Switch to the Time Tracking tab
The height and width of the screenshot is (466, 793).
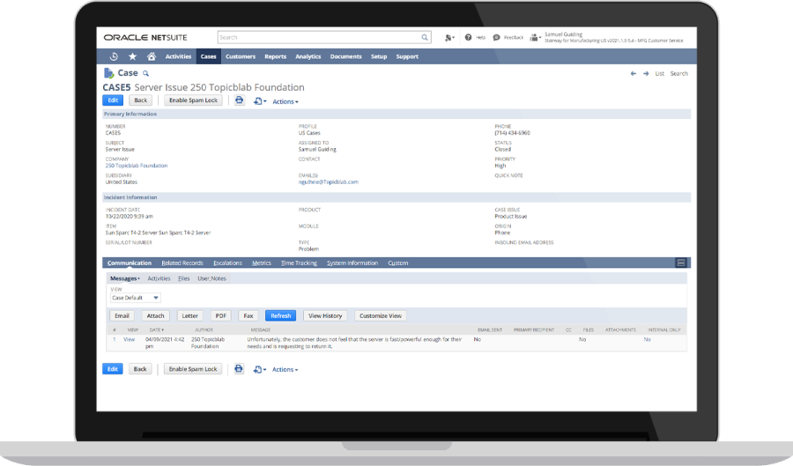tap(299, 263)
